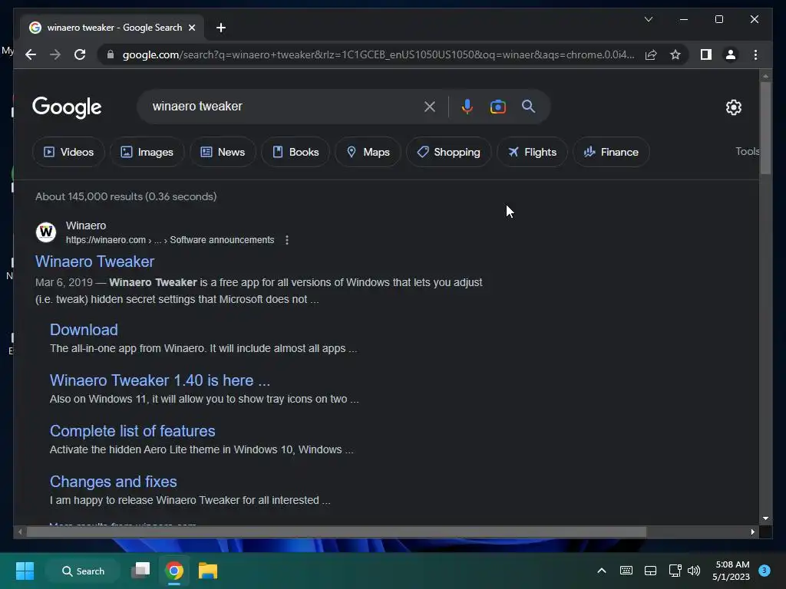This screenshot has width=786, height=589.
Task: Click the vertical scrollbar thumb
Action: [765, 128]
